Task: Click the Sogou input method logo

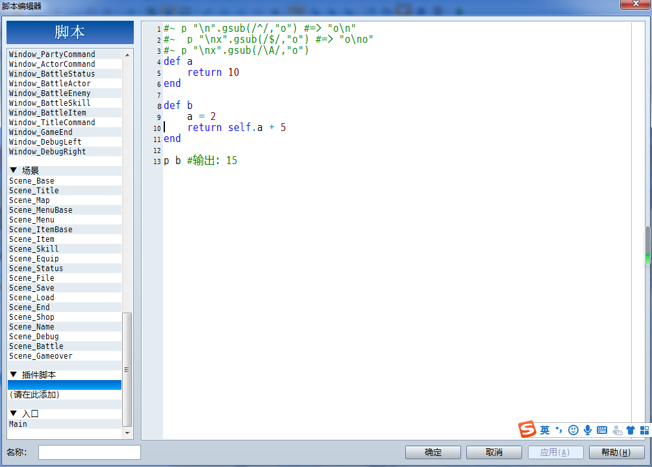Action: [x=527, y=429]
